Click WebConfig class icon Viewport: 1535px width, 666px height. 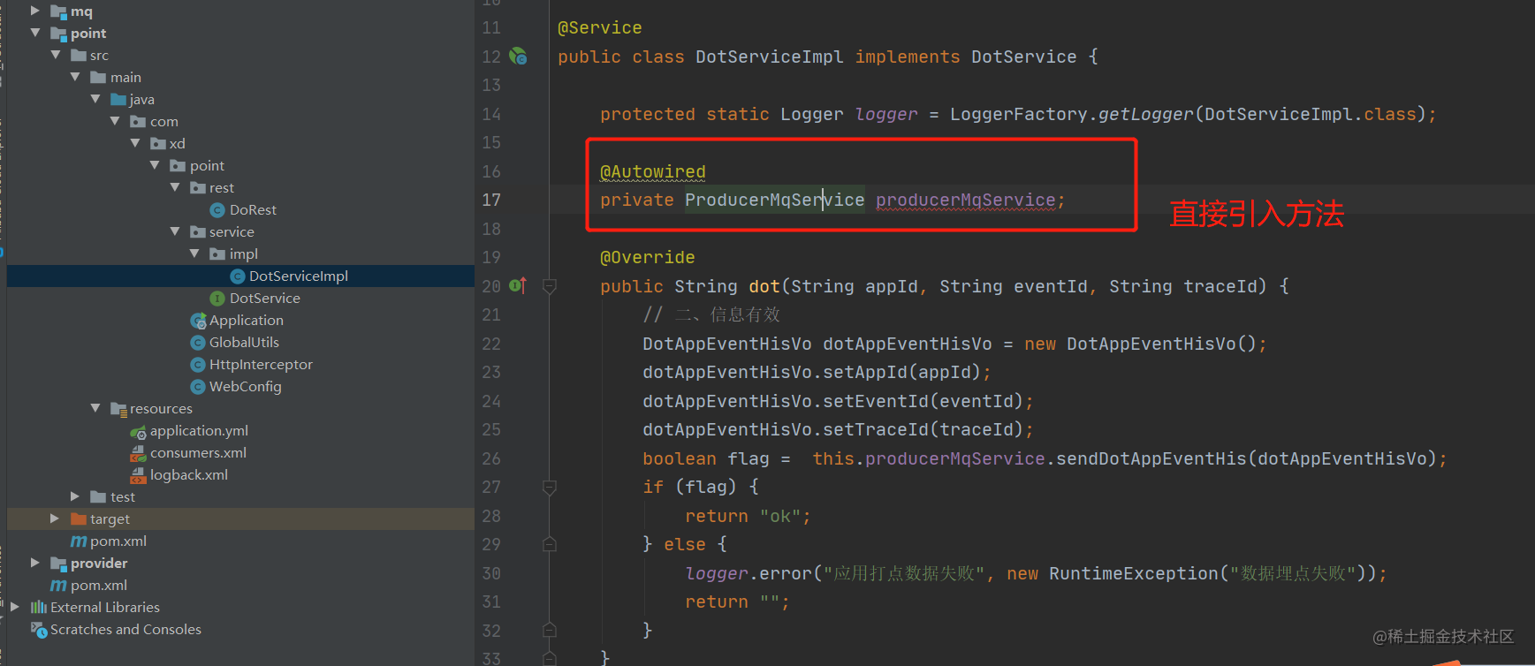198,387
